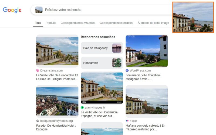Image resolution: width=216 pixels, height=135 pixels.
Task: Open the alamyimages.fr source label
Action: (95, 108)
